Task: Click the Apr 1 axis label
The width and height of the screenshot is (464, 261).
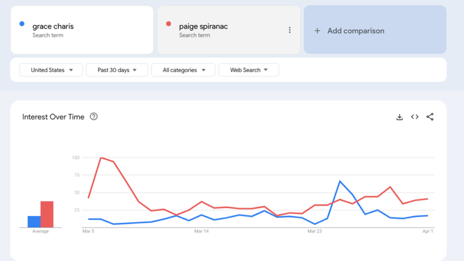Action: (428, 231)
